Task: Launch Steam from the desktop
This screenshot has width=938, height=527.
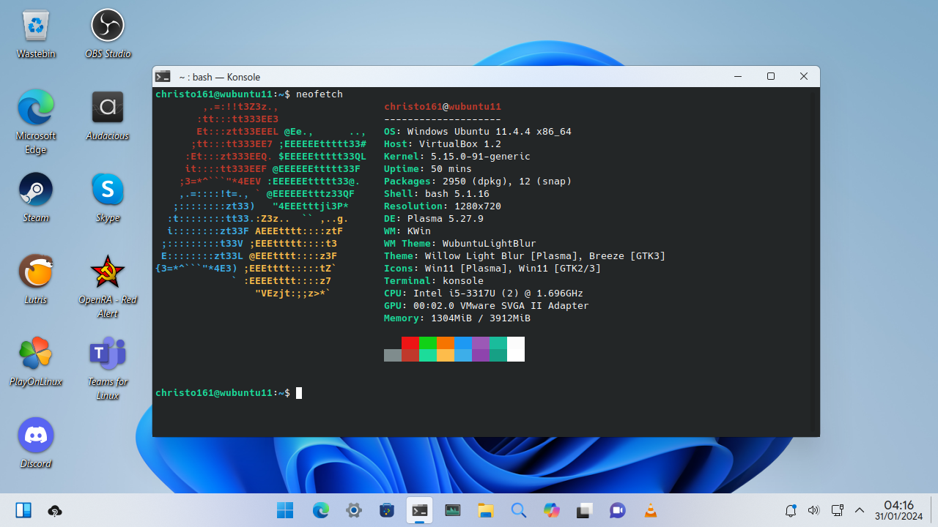Action: click(36, 198)
